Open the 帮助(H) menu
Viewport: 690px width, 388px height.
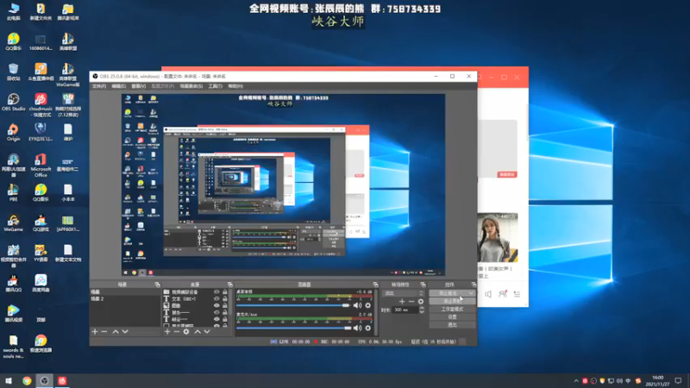pyautogui.click(x=235, y=86)
